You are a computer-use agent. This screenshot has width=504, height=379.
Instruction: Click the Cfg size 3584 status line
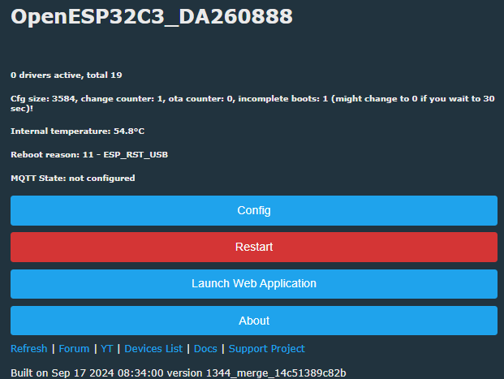(x=252, y=103)
